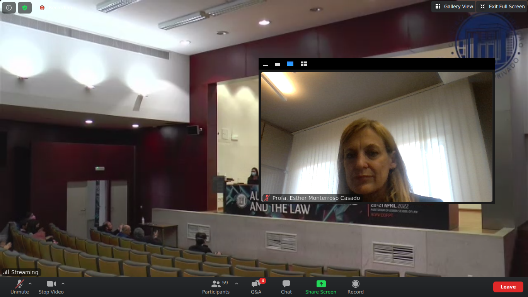The height and width of the screenshot is (297, 528).
Task: Expand video options arrow beside Stop Video
Action: point(63,283)
